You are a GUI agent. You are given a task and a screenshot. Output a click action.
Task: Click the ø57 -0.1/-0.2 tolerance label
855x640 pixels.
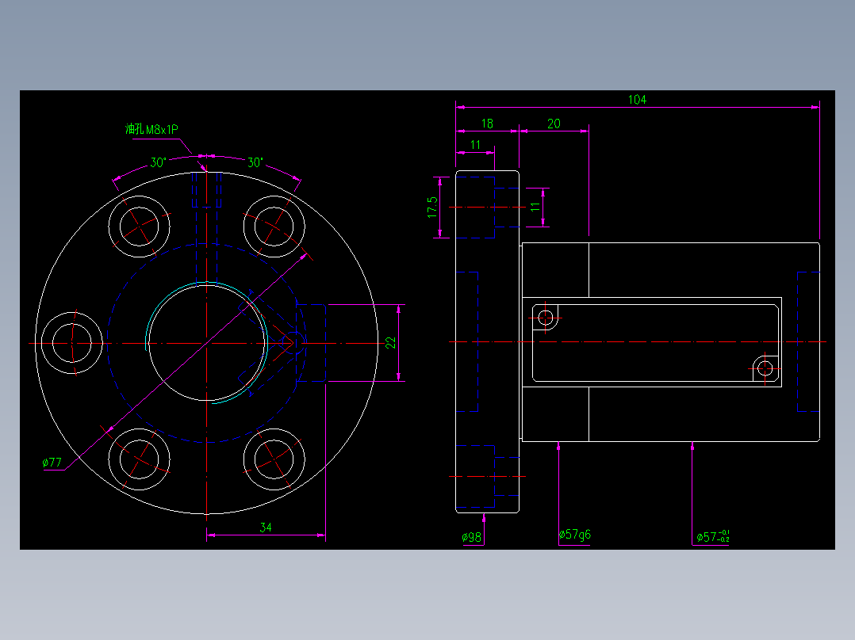tap(713, 537)
